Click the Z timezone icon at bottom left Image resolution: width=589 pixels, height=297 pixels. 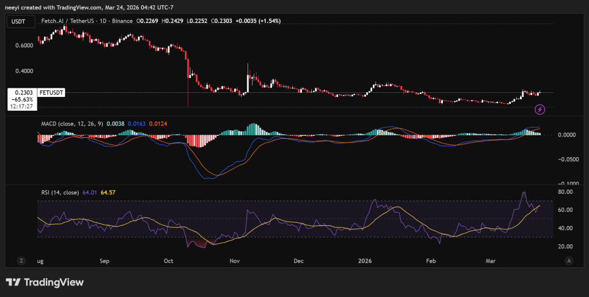[x=21, y=260]
